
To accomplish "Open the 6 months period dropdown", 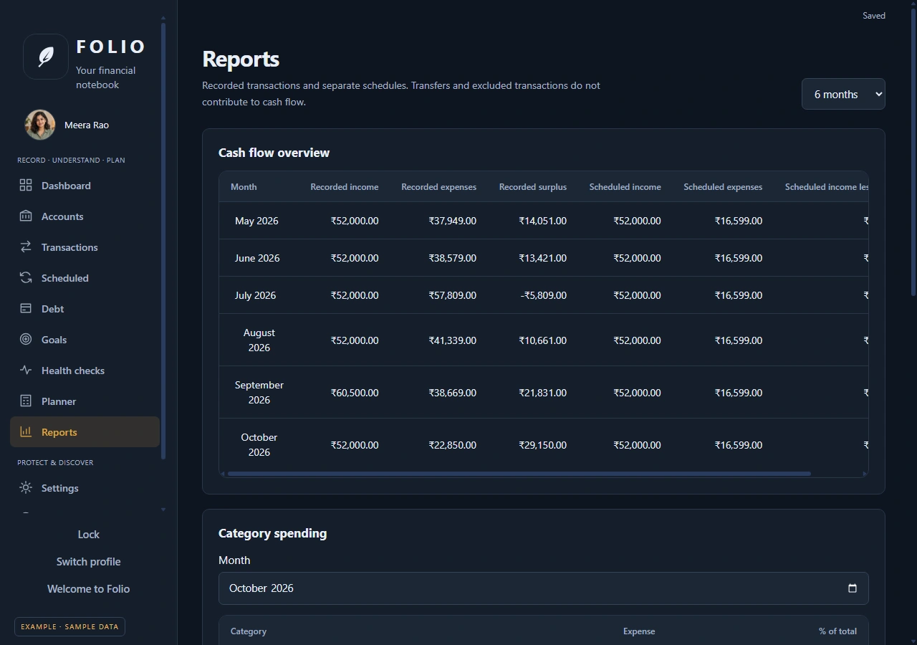I will [843, 94].
